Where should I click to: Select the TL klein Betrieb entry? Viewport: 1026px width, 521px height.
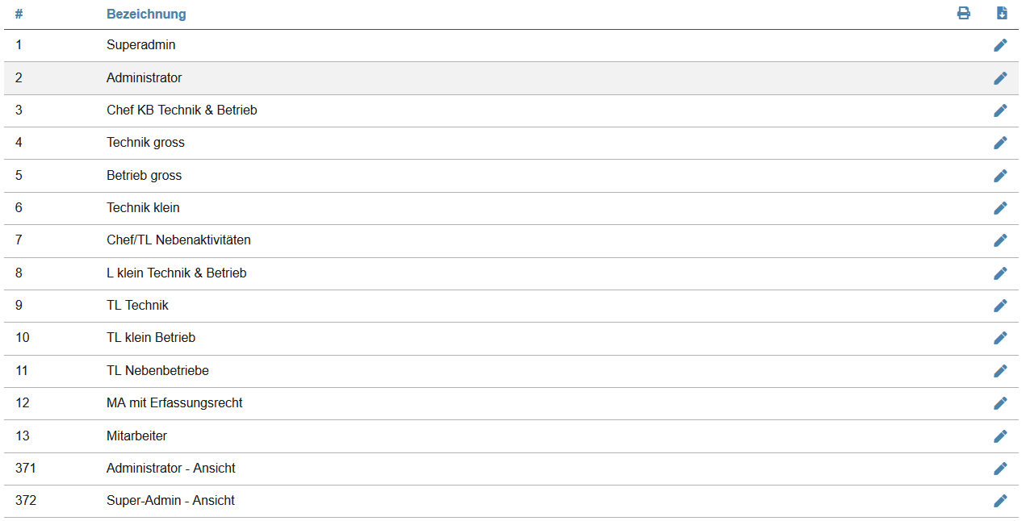(x=150, y=338)
